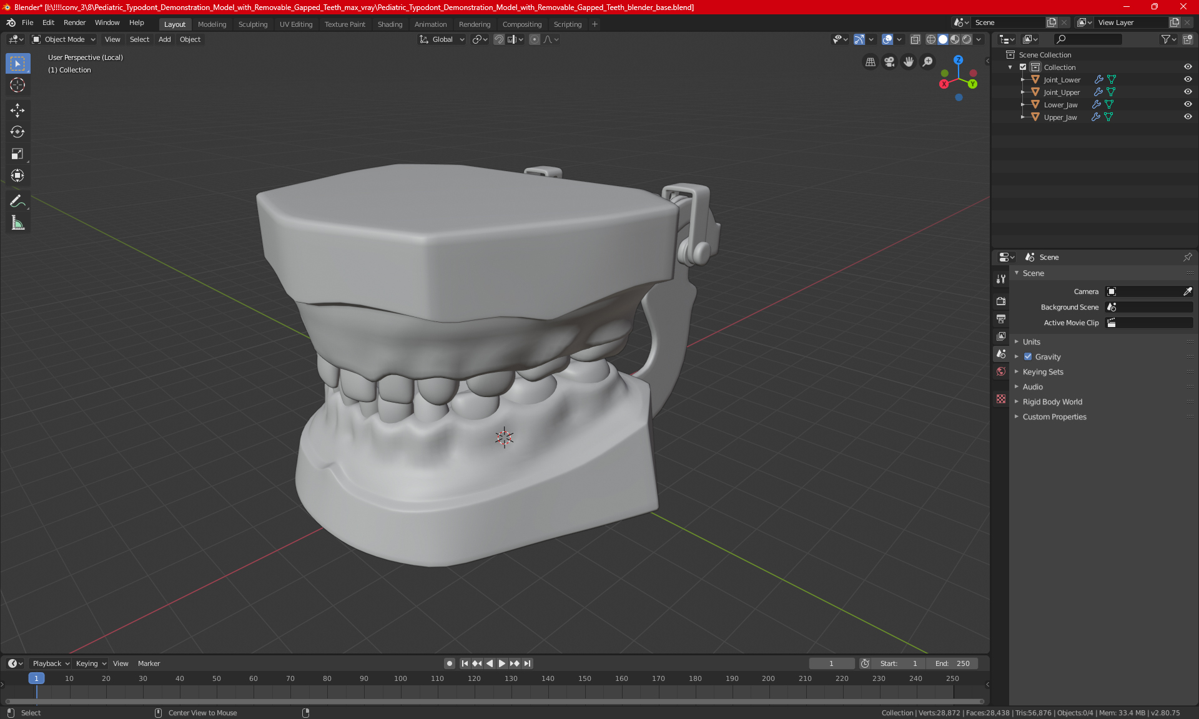Expand the Units panel
This screenshot has height=719, width=1199.
[x=1032, y=342]
